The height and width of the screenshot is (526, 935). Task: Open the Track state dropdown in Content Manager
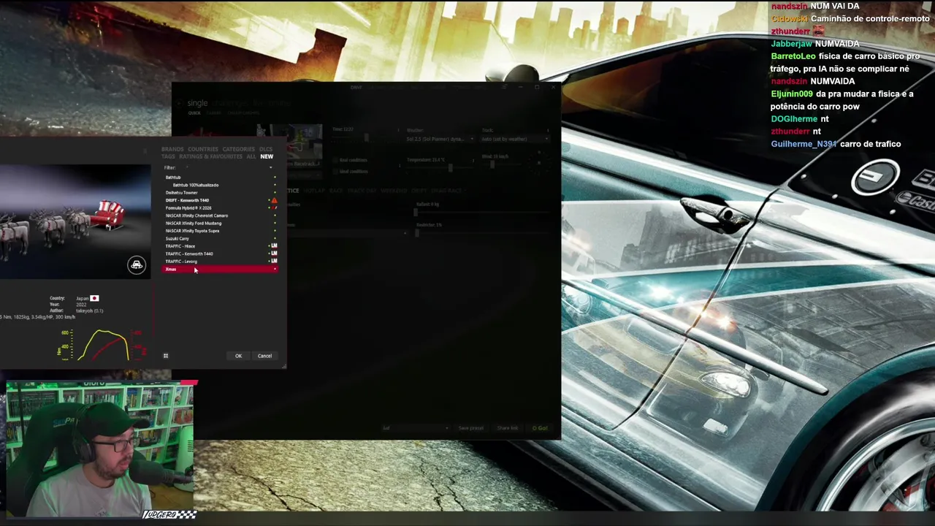514,139
